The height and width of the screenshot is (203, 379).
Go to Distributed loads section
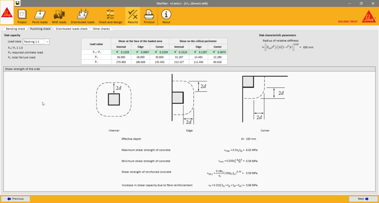point(83,17)
